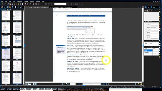The width and height of the screenshot is (162, 91).
Task: Open the Properties gear tab in the right panel
Action: (x=146, y=7)
